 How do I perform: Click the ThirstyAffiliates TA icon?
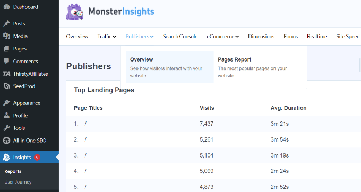point(6,74)
